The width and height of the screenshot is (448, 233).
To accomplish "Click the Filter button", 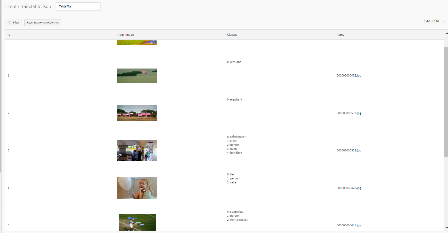I will coord(13,23).
